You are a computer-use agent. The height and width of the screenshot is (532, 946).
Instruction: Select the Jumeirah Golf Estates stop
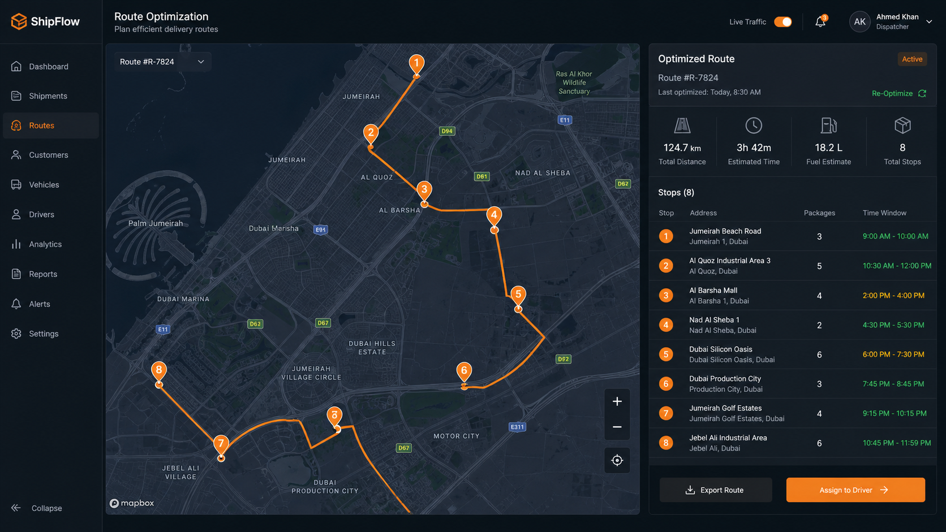(793, 413)
